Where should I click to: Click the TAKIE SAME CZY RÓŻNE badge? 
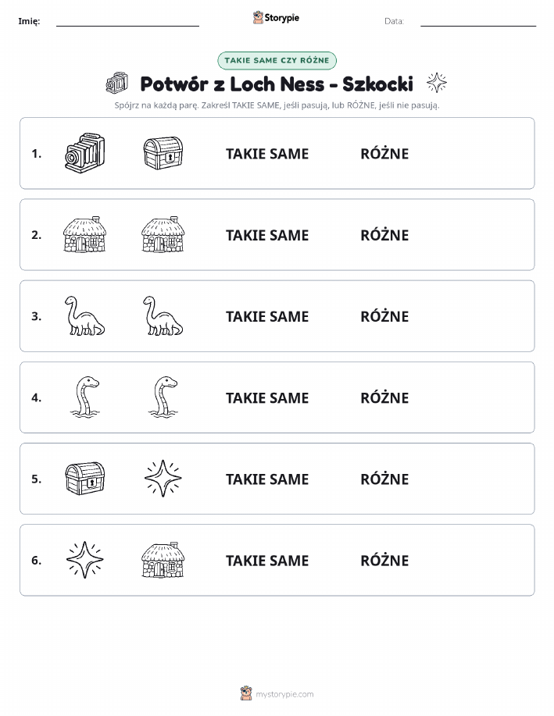pyautogui.click(x=277, y=60)
